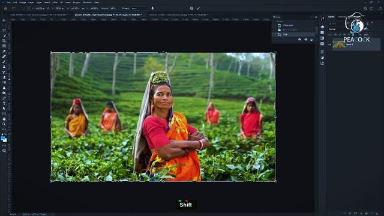384x216 pixels.
Task: Switch to the Channels panel tab
Action: (341, 17)
